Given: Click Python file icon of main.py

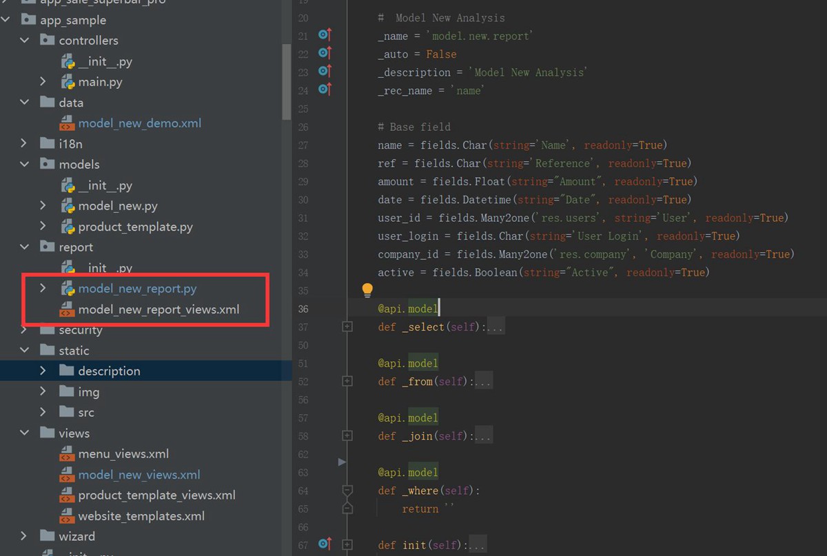Looking at the screenshot, I should coord(68,82).
